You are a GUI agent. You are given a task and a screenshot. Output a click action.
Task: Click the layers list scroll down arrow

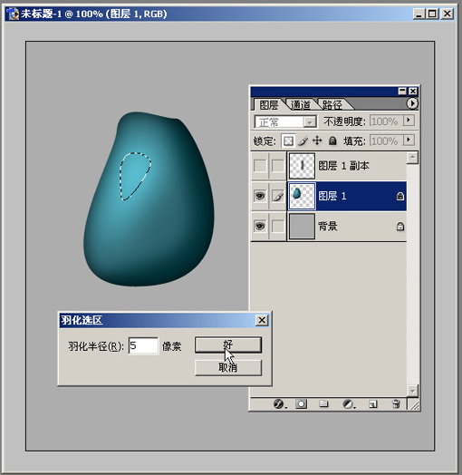412,391
